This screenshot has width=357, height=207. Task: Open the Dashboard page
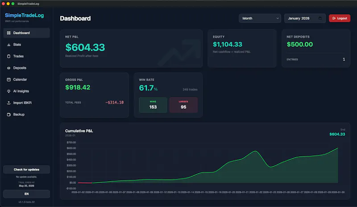pyautogui.click(x=26, y=33)
